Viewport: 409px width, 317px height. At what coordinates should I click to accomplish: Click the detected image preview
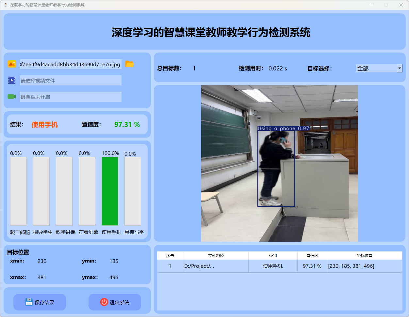tap(279, 163)
